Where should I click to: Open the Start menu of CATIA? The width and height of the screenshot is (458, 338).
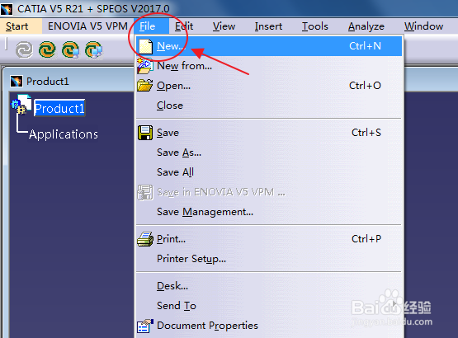pyautogui.click(x=17, y=26)
